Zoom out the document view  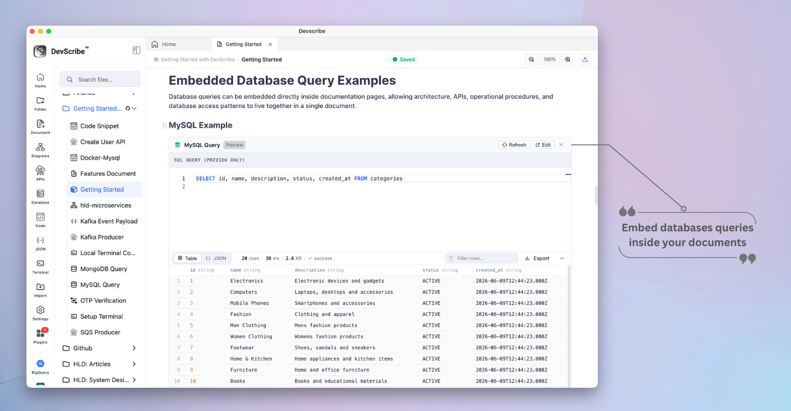[x=531, y=60]
